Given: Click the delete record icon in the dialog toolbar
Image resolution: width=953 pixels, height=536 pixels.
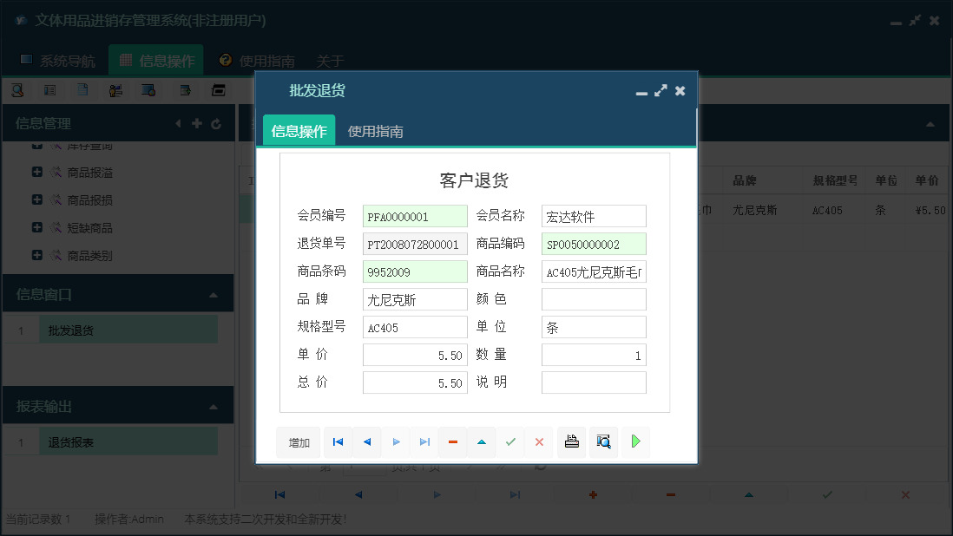Looking at the screenshot, I should coord(452,442).
